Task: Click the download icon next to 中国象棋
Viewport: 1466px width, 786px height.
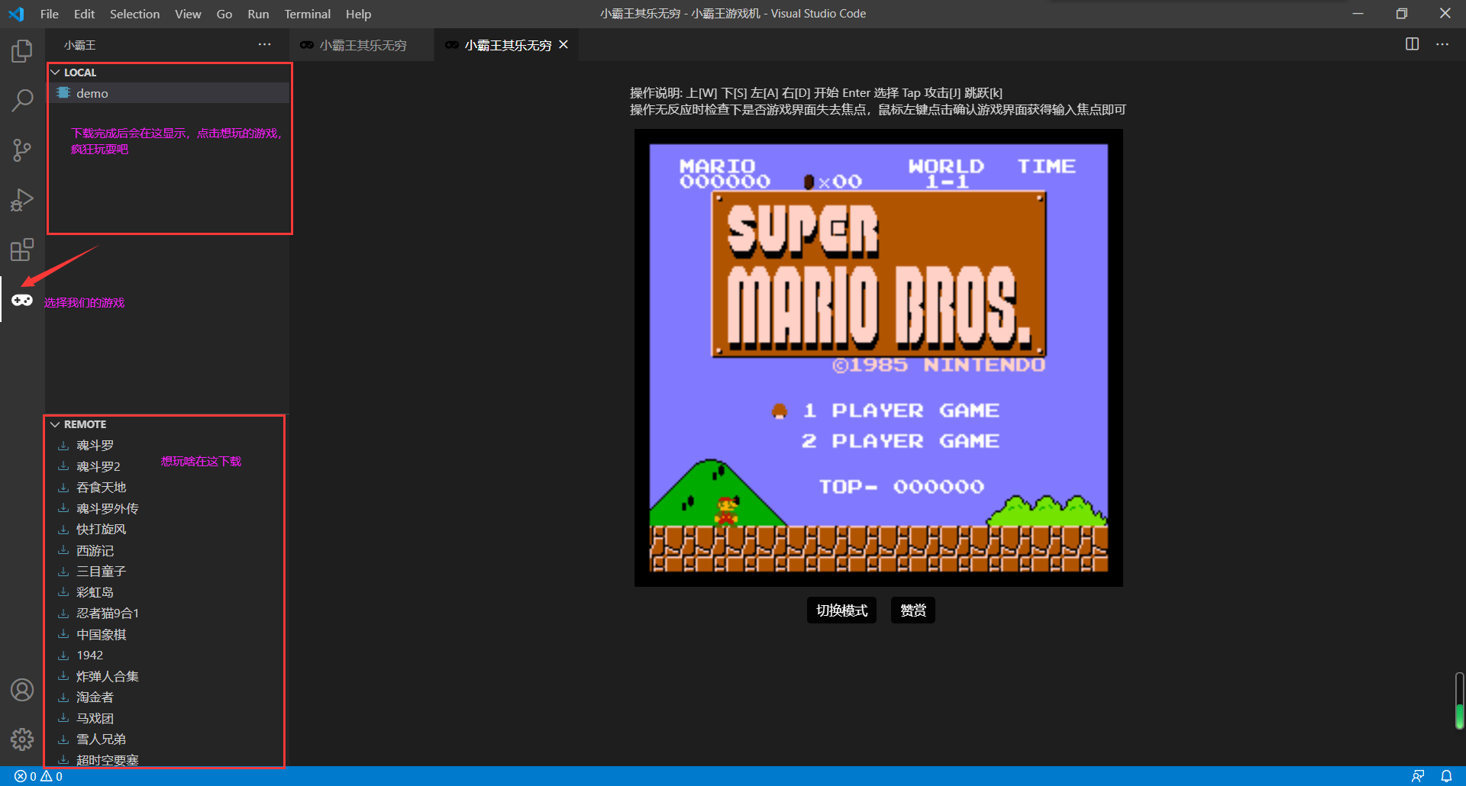Action: click(x=63, y=634)
